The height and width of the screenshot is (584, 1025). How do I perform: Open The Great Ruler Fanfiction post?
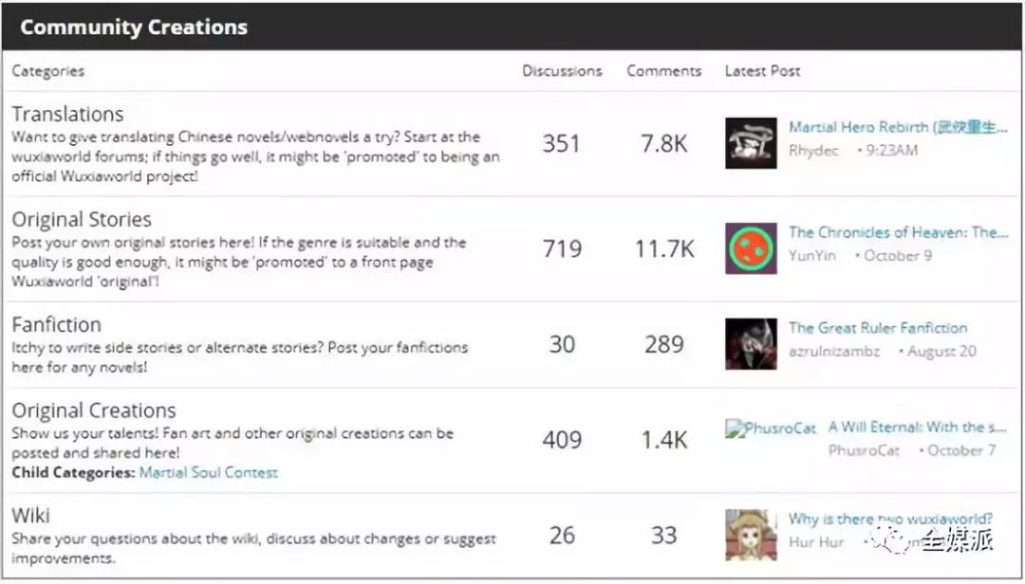point(878,328)
